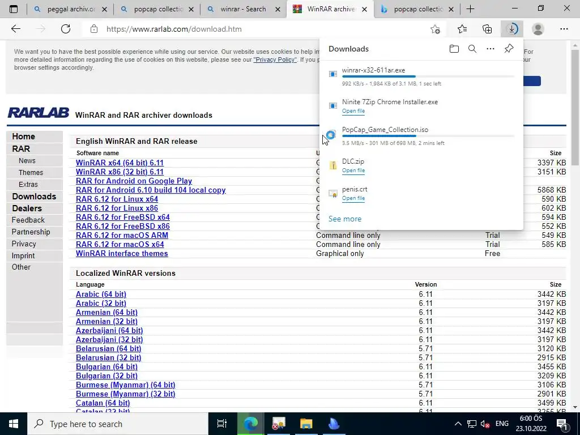The width and height of the screenshot is (580, 435).
Task: Open the Dealers sidebar item
Action: pyautogui.click(x=27, y=208)
